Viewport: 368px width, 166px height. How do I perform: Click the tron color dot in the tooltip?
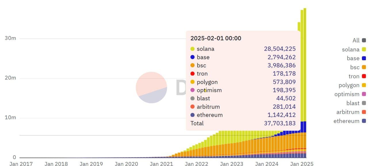(x=193, y=74)
